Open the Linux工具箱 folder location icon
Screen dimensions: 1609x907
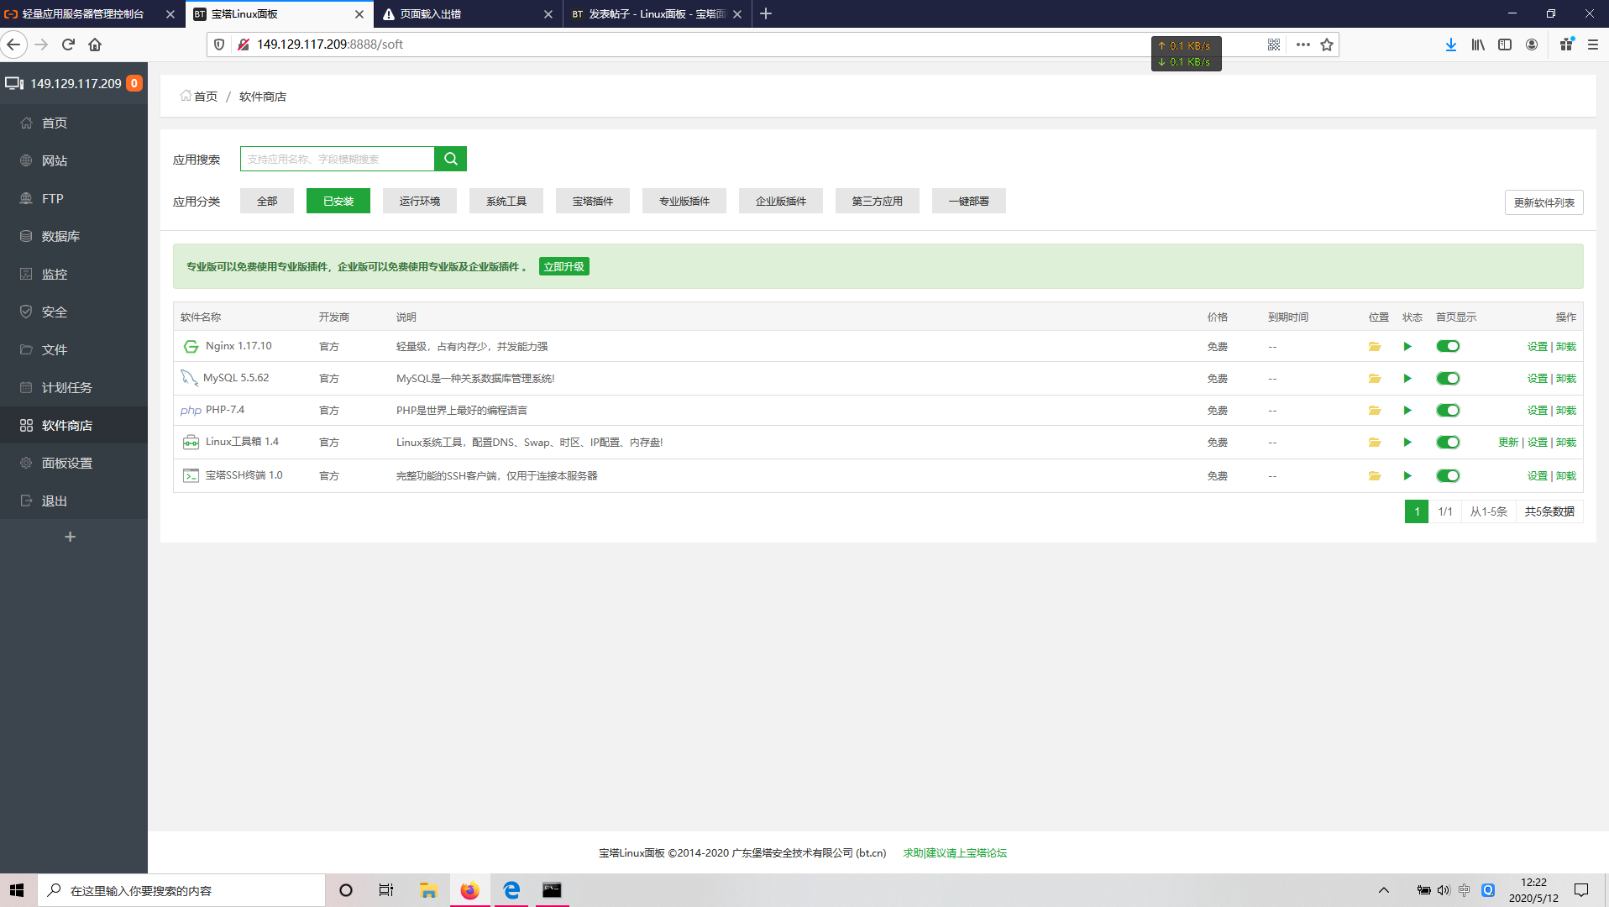point(1375,442)
